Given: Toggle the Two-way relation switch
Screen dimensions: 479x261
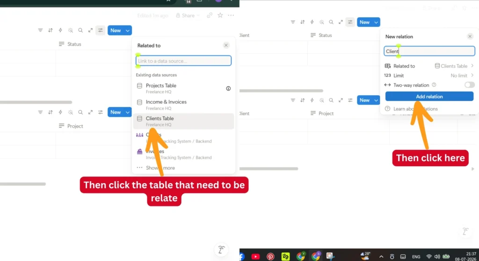Looking at the screenshot, I should pyautogui.click(x=469, y=85).
